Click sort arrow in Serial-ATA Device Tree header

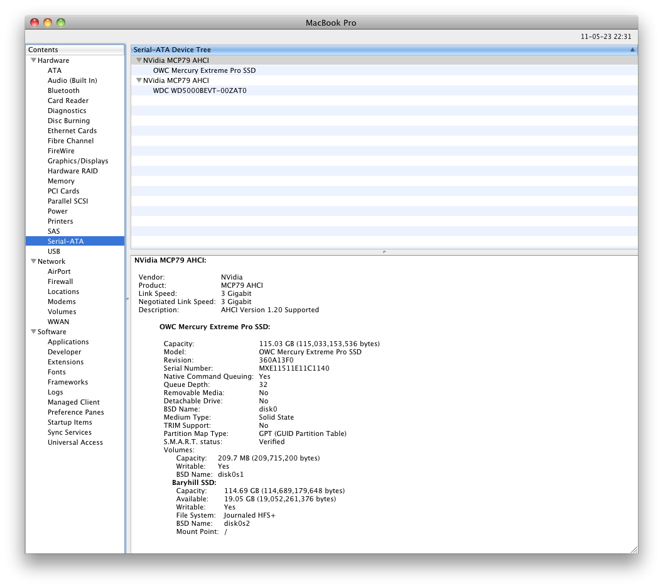coord(632,50)
